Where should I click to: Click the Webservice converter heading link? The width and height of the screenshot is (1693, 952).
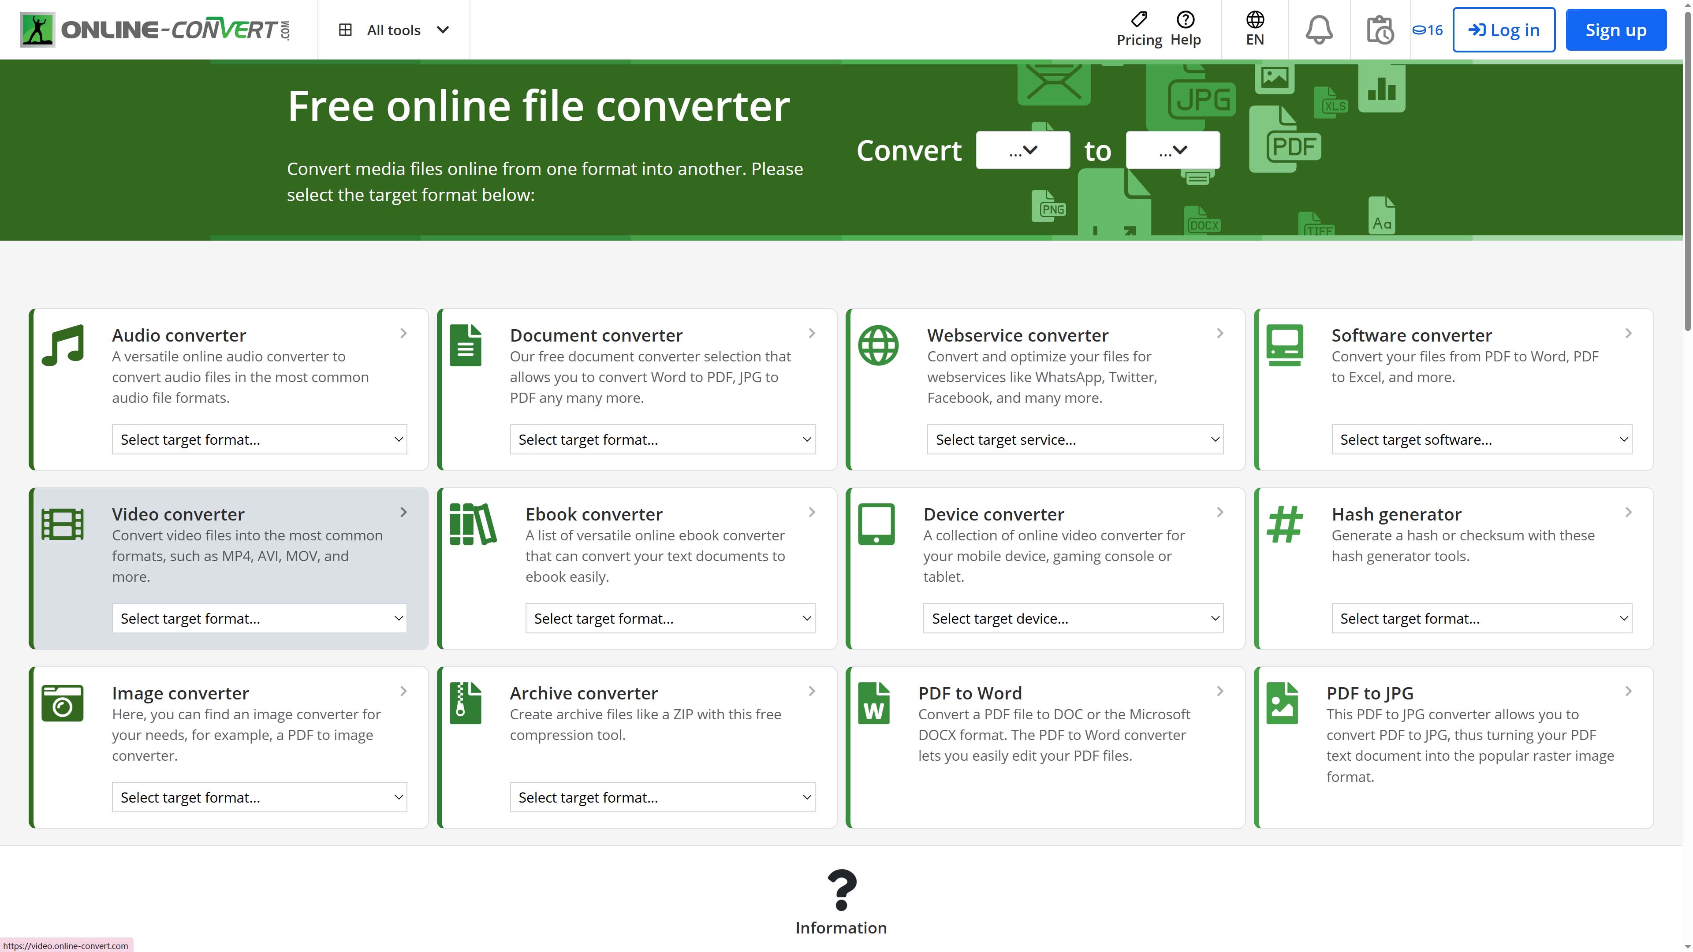[1018, 335]
